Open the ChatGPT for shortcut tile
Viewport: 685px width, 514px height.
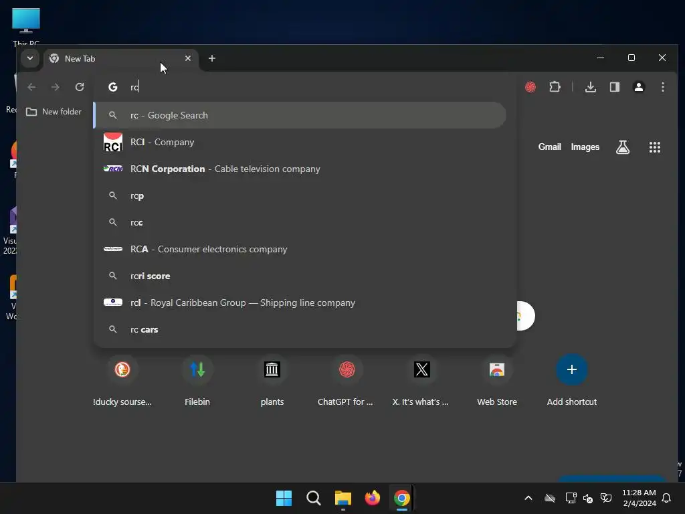(347, 381)
